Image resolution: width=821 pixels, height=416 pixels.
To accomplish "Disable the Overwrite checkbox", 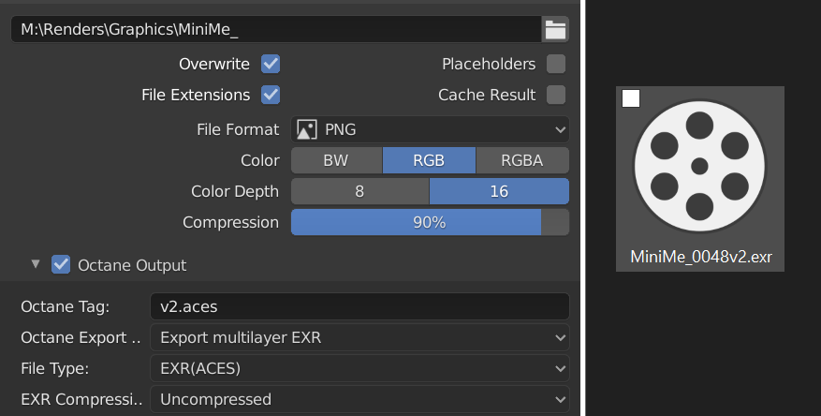I will pos(271,65).
